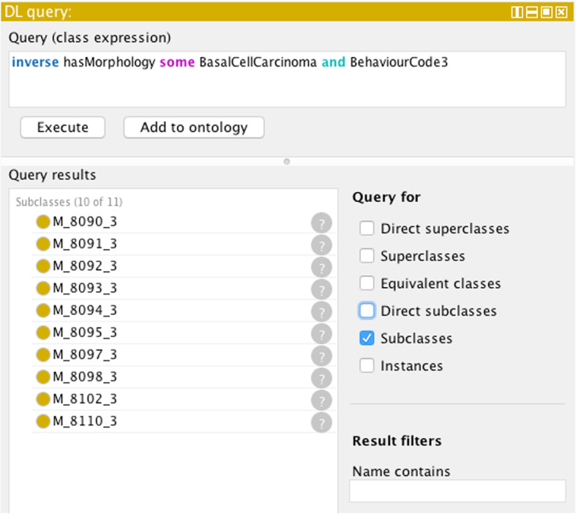
Task: Grab the divider handle between query and results
Action: (287, 161)
